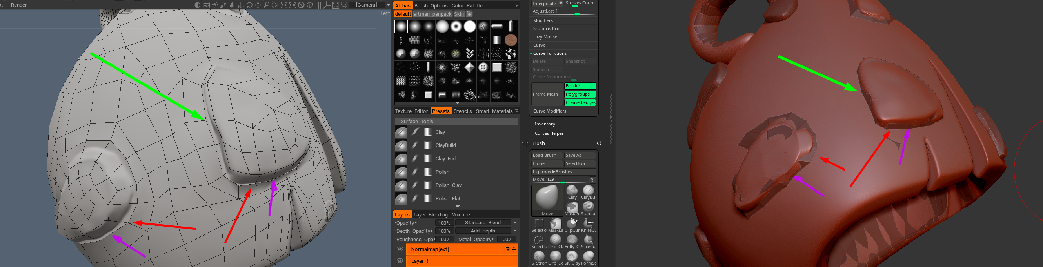Expand the Alphas panel options menu arrow
1043x267 pixels.
pos(517,5)
